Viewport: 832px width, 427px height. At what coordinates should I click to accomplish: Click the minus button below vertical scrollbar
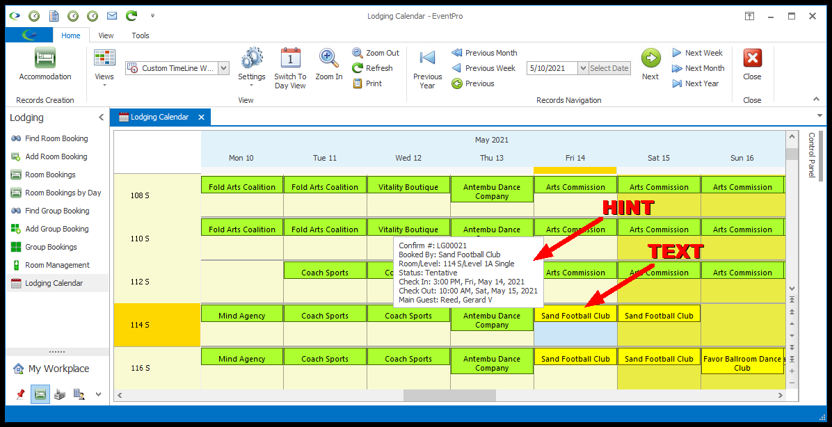pos(792,382)
